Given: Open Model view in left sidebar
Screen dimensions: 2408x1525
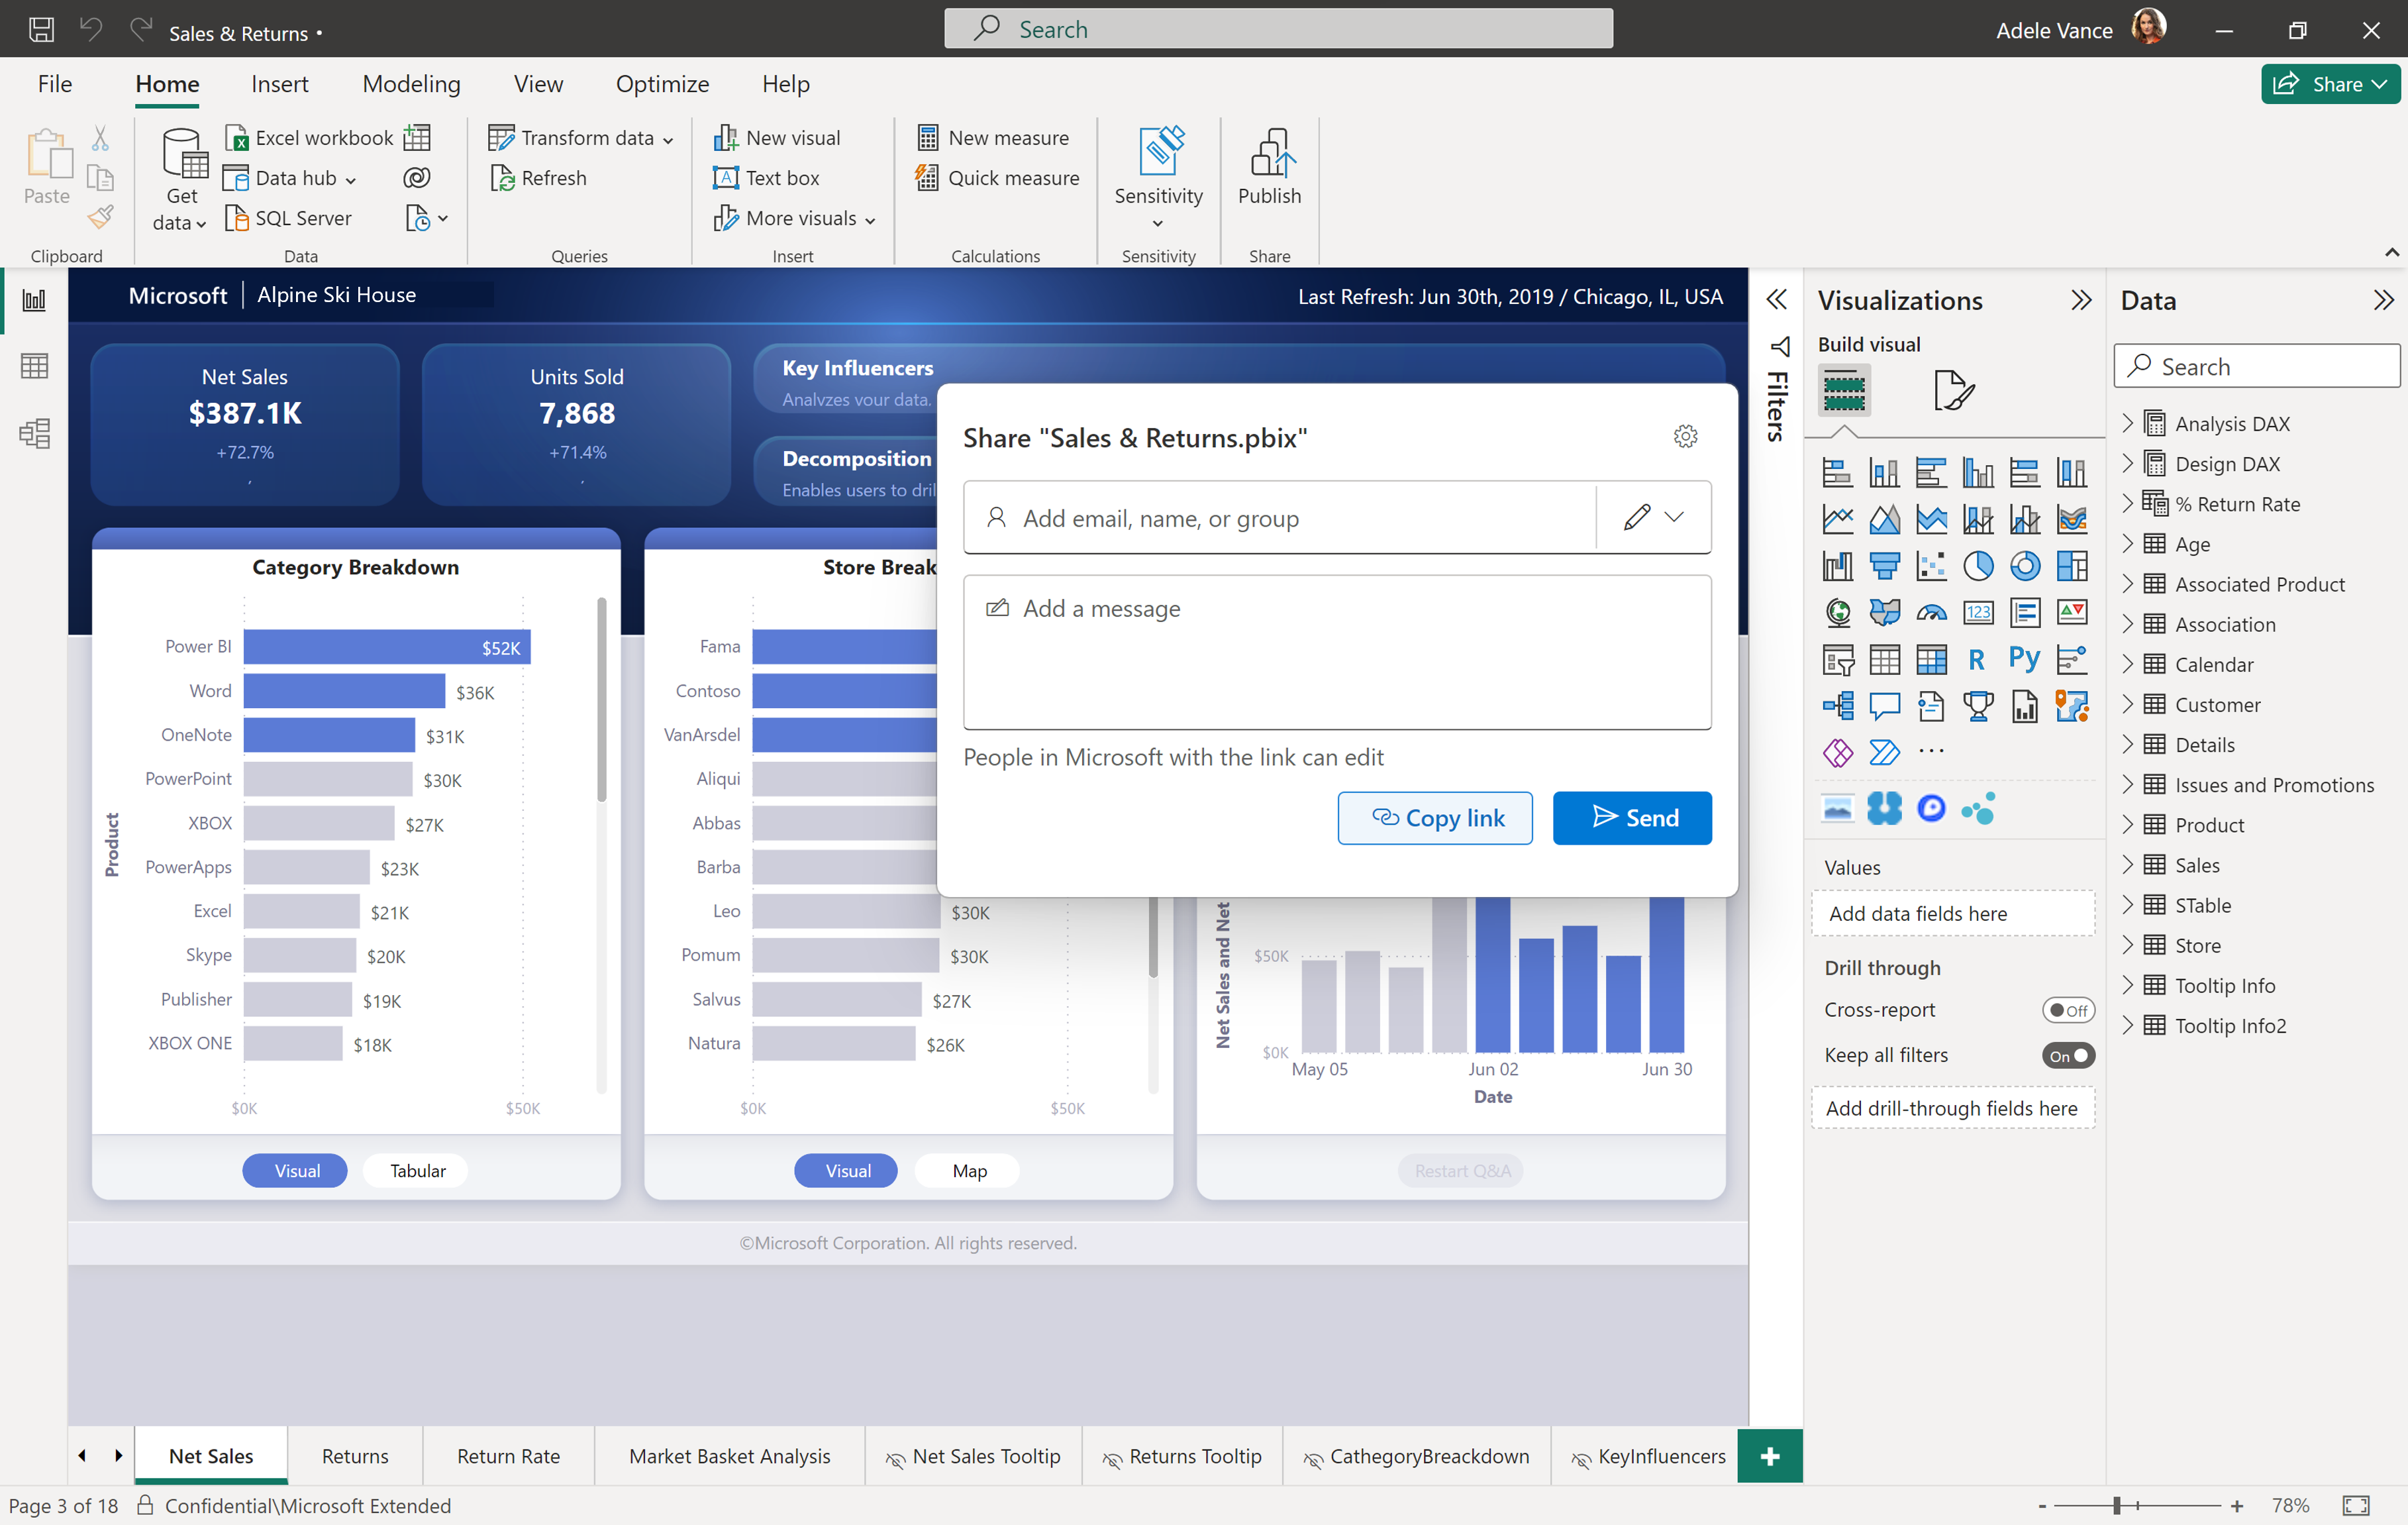Looking at the screenshot, I should [34, 433].
